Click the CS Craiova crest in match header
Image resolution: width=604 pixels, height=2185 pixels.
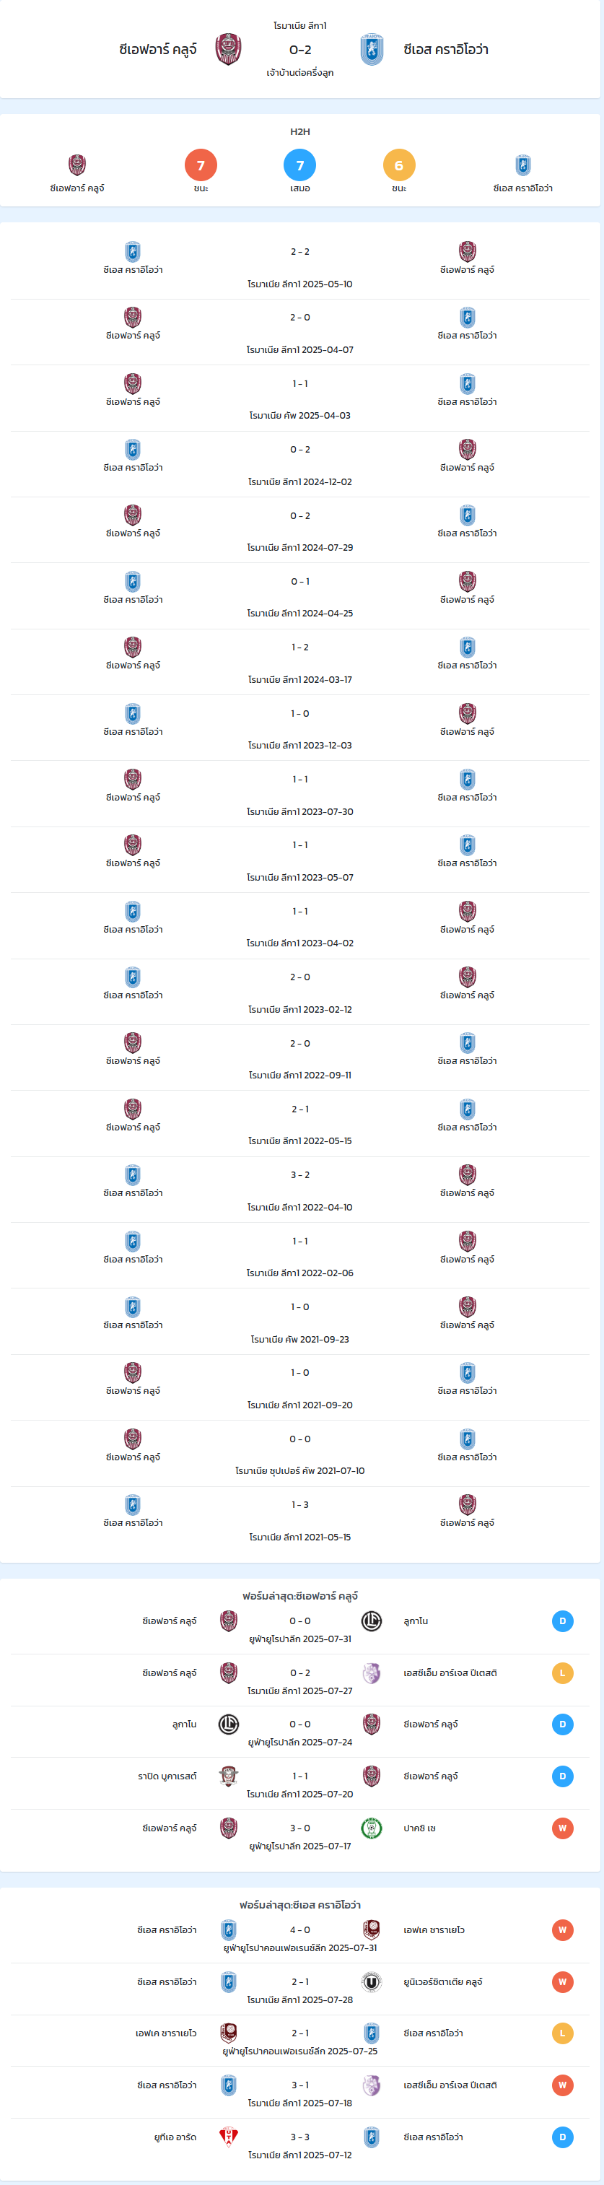pos(372,49)
